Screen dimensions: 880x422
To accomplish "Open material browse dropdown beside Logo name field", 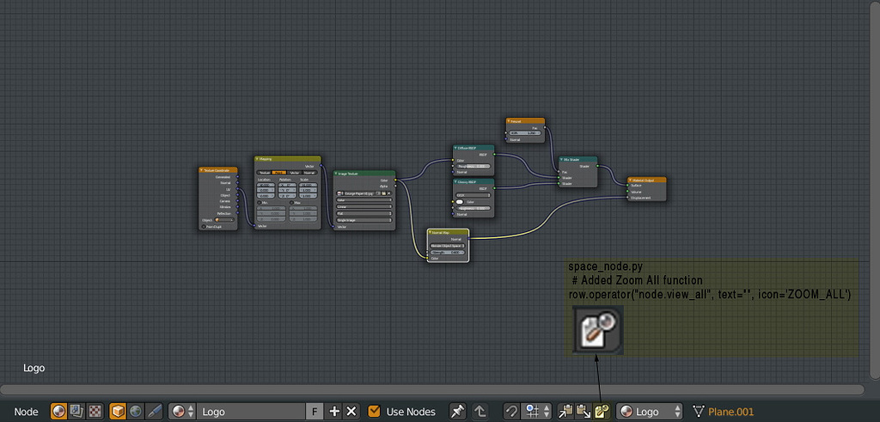I will [x=182, y=412].
